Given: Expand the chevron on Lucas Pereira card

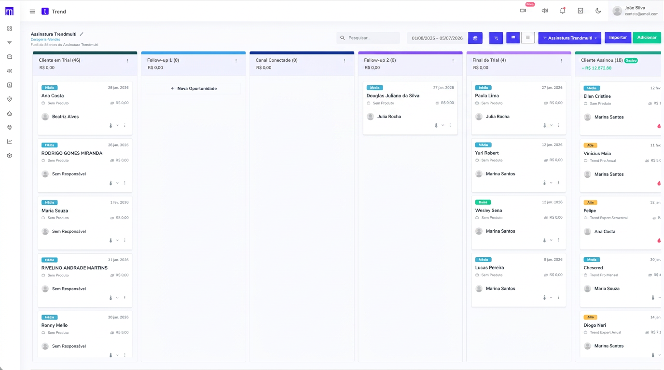Looking at the screenshot, I should pos(551,297).
